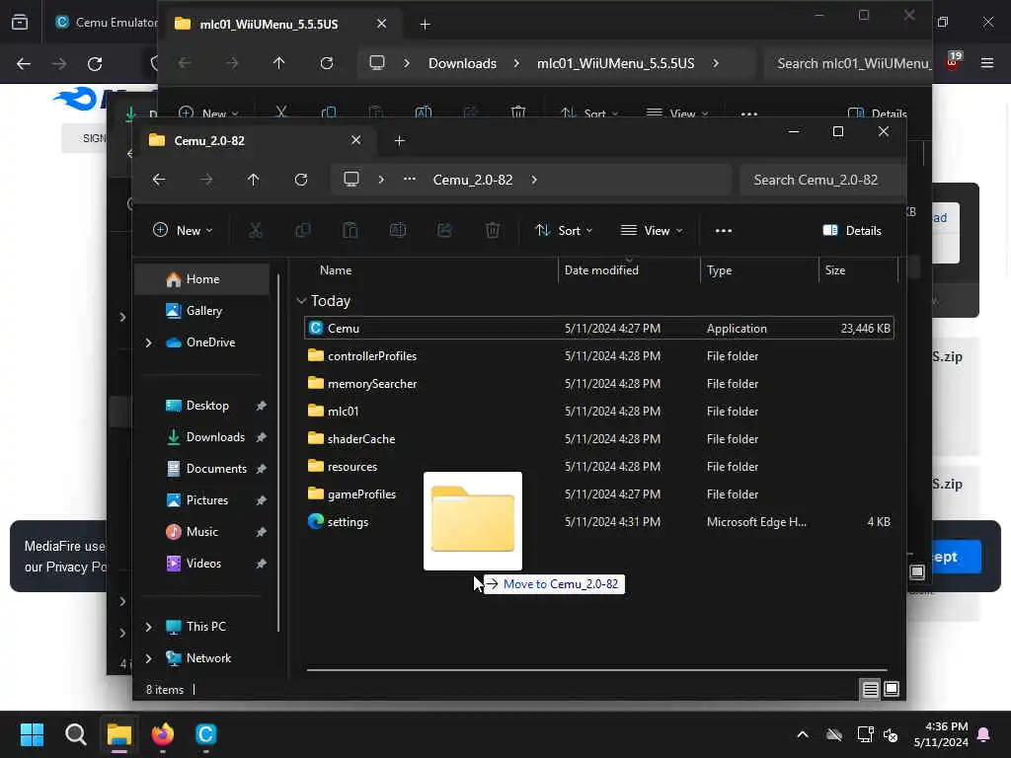Click chevron after Cemu_2.0-82 in address bar
Screen dimensions: 1011x758
coord(534,180)
